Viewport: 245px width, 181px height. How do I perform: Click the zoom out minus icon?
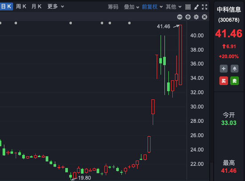point(180,17)
